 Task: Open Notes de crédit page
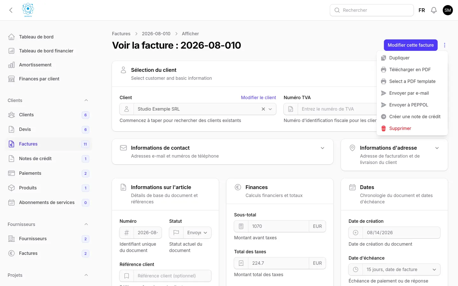click(48, 159)
